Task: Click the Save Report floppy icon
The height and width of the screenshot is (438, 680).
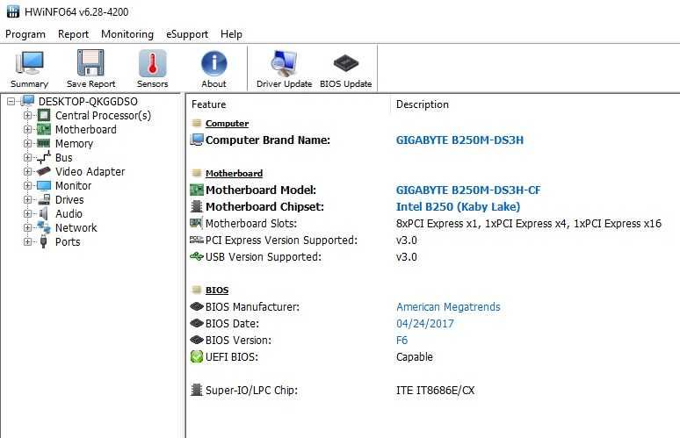Action: (x=90, y=63)
